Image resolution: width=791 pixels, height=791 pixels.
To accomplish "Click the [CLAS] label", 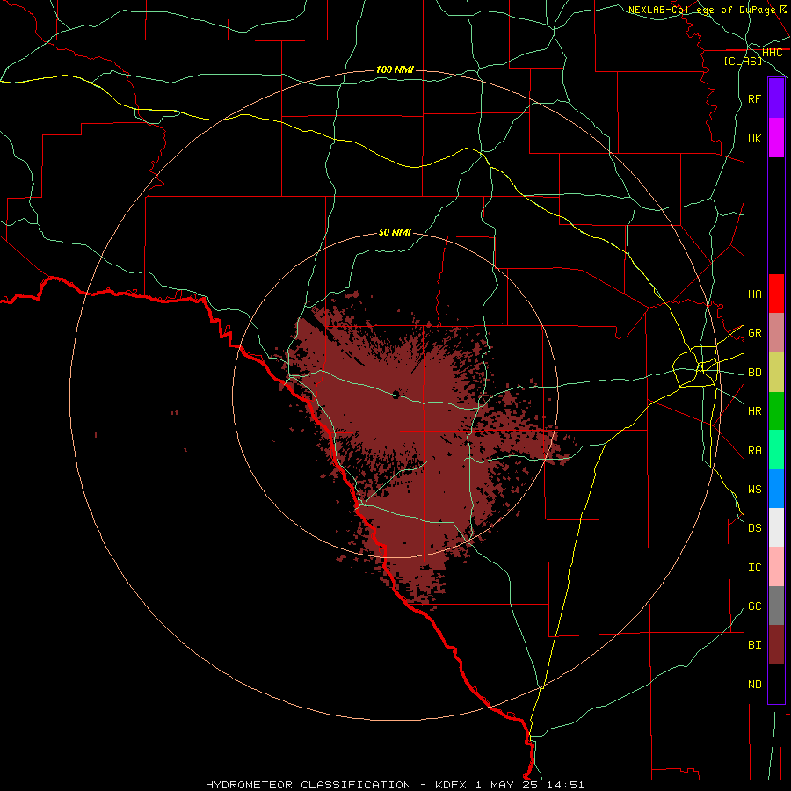I will pos(743,61).
